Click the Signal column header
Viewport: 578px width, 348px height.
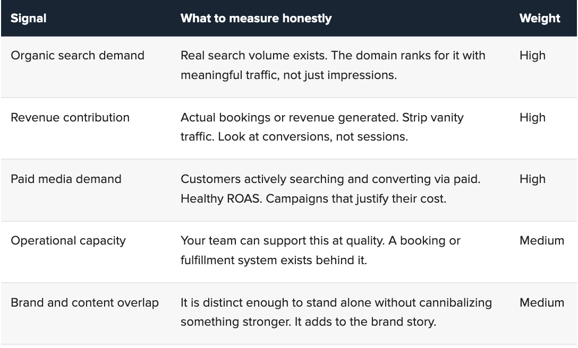pyautogui.click(x=28, y=19)
